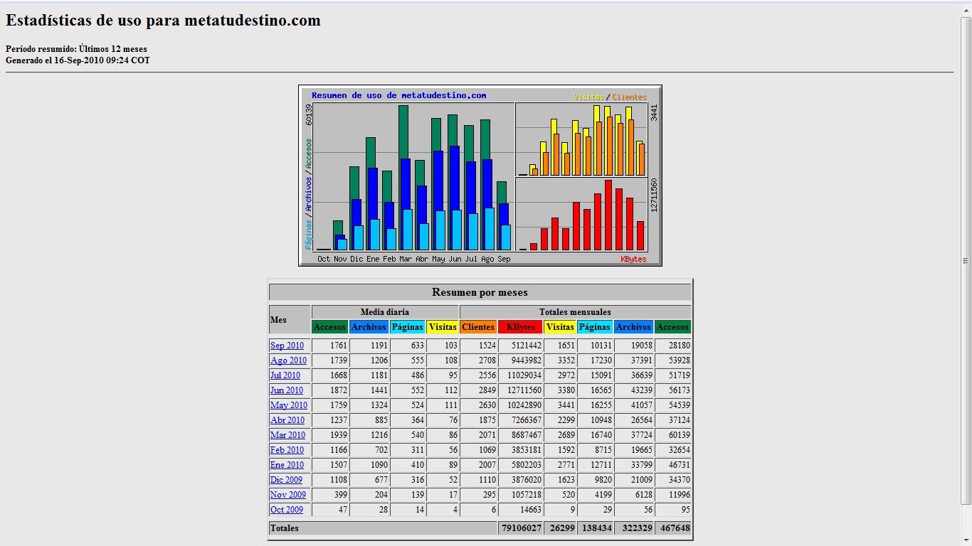Viewport: 972px width, 546px height.
Task: Open the Dic 2009 monthly report link
Action: point(286,480)
